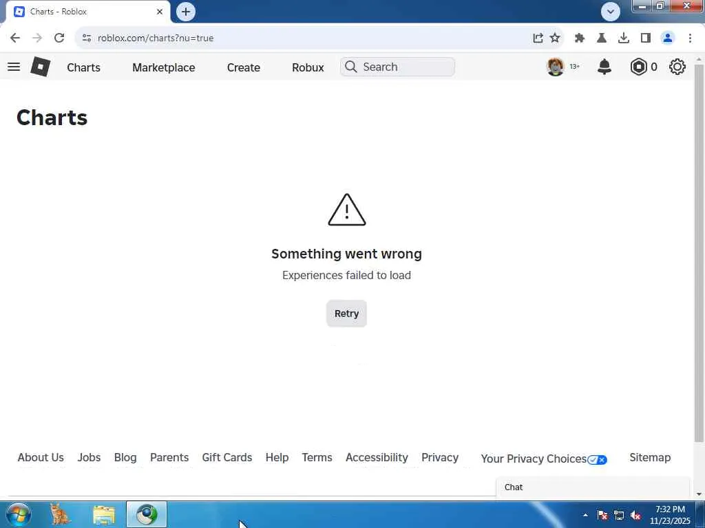Click the address bar URL
Image resolution: width=705 pixels, height=528 pixels.
tap(155, 38)
